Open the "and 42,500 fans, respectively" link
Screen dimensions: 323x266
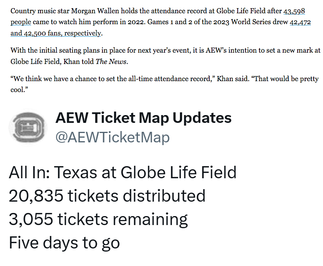[x=56, y=33]
